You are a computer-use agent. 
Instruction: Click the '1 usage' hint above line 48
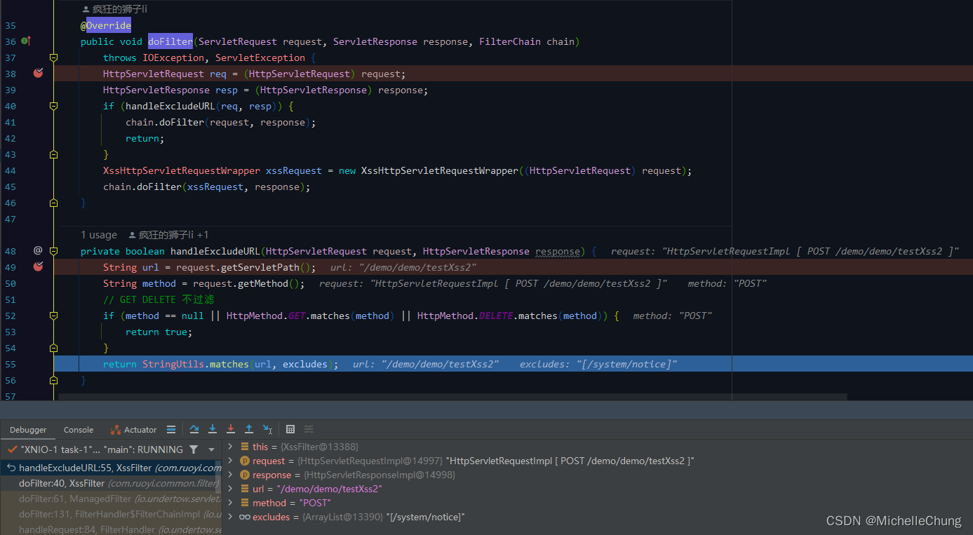click(x=99, y=235)
